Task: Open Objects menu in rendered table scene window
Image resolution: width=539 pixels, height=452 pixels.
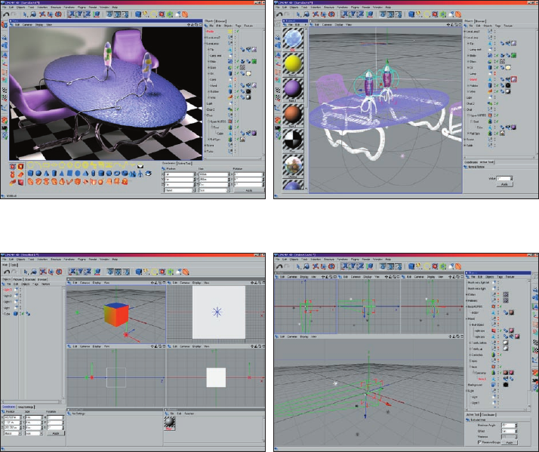Action: click(x=20, y=8)
